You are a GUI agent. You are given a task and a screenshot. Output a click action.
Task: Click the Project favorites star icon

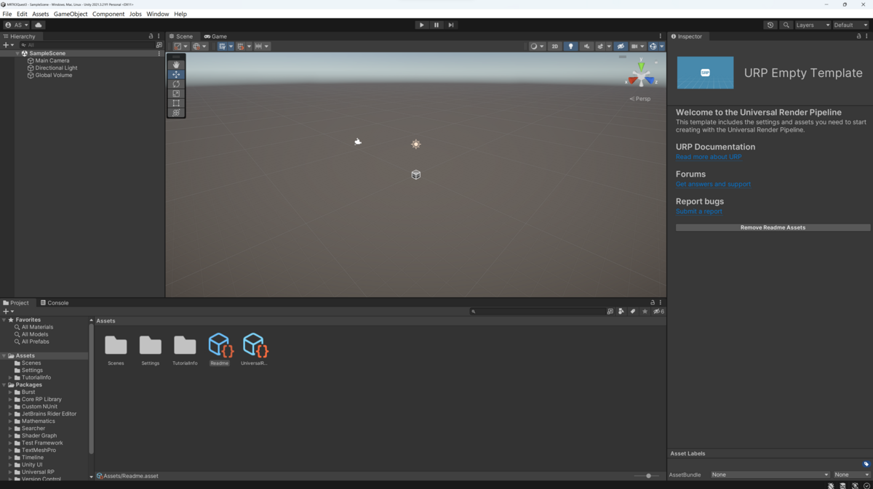[x=645, y=311]
